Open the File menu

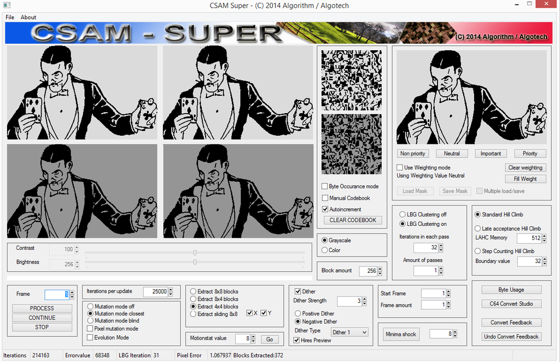10,17
